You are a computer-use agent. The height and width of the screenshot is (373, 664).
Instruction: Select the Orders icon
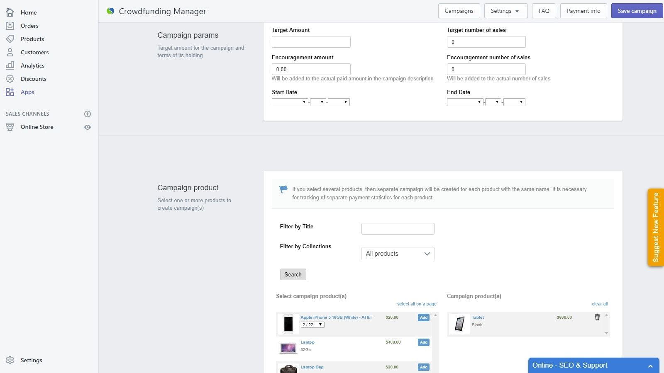10,26
